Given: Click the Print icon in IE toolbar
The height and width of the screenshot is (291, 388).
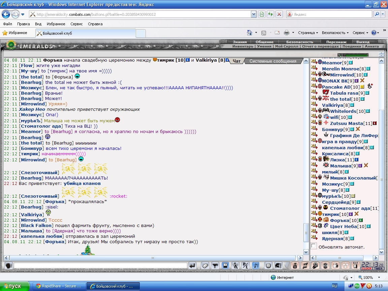Looking at the screenshot, I should coord(287,33).
